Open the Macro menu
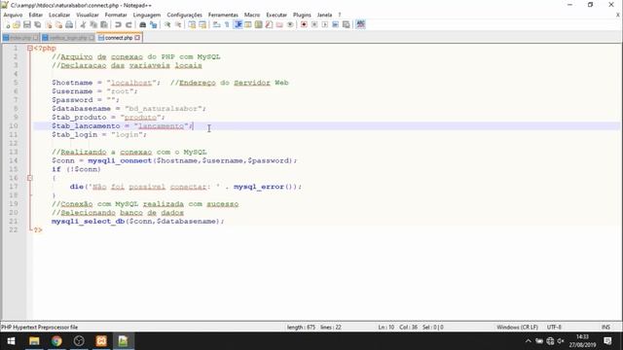 252,15
